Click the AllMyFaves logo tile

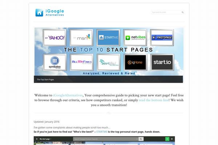pos(82,62)
